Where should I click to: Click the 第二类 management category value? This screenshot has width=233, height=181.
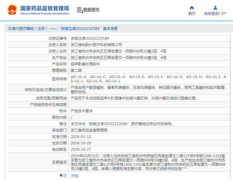click(76, 71)
